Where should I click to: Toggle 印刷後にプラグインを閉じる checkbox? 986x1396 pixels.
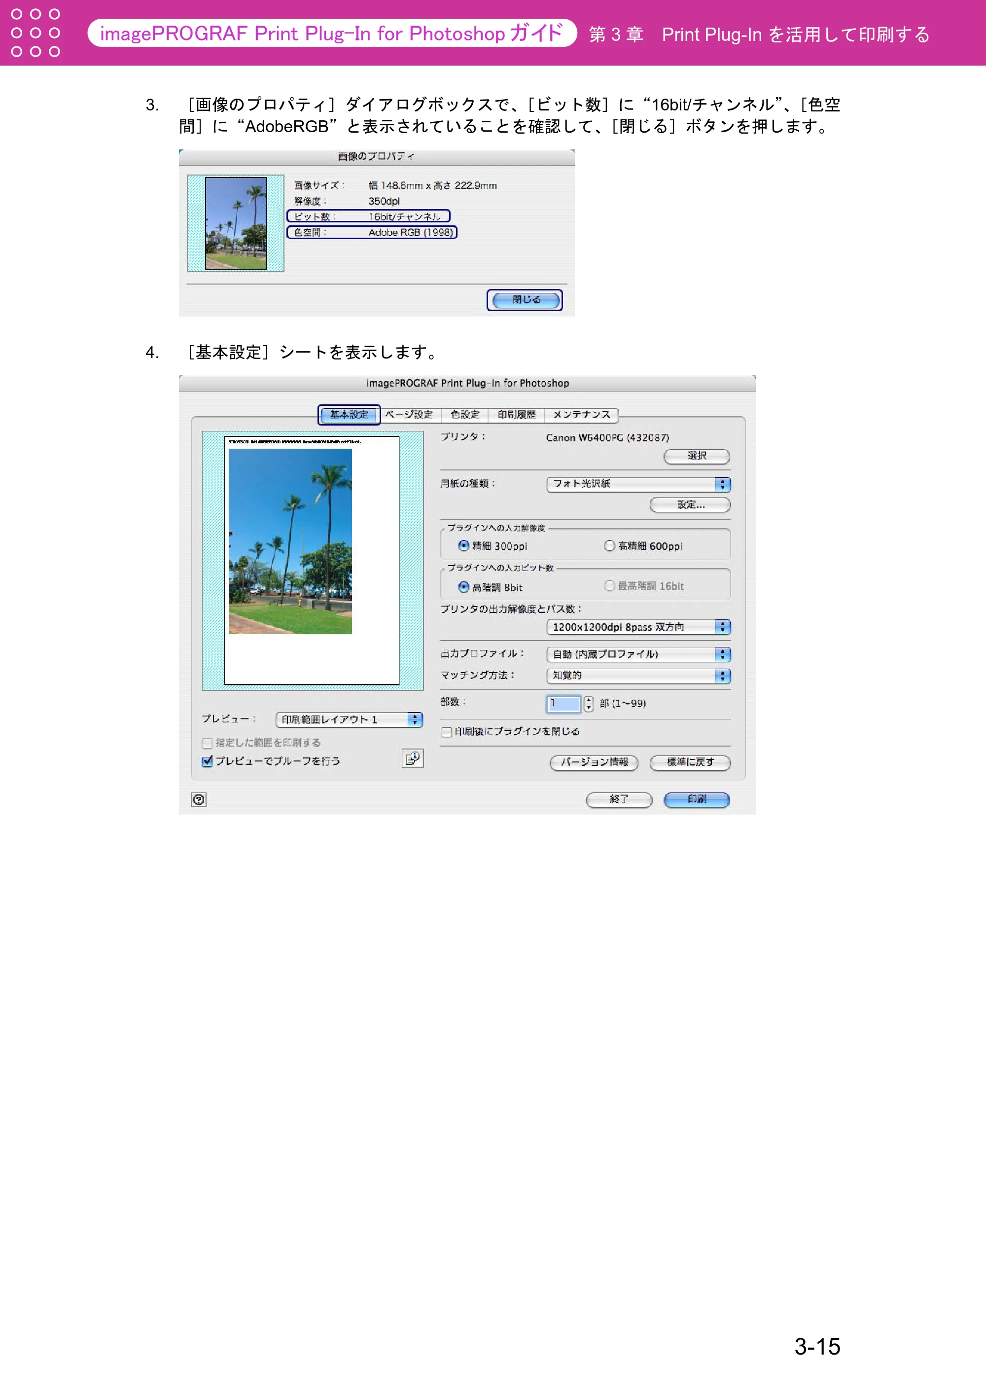pos(447,731)
